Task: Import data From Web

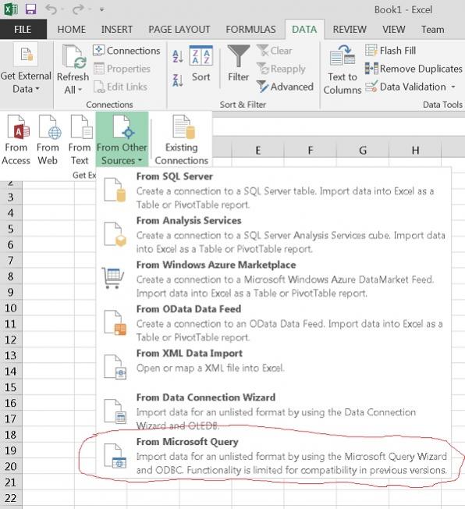Action: [x=48, y=140]
